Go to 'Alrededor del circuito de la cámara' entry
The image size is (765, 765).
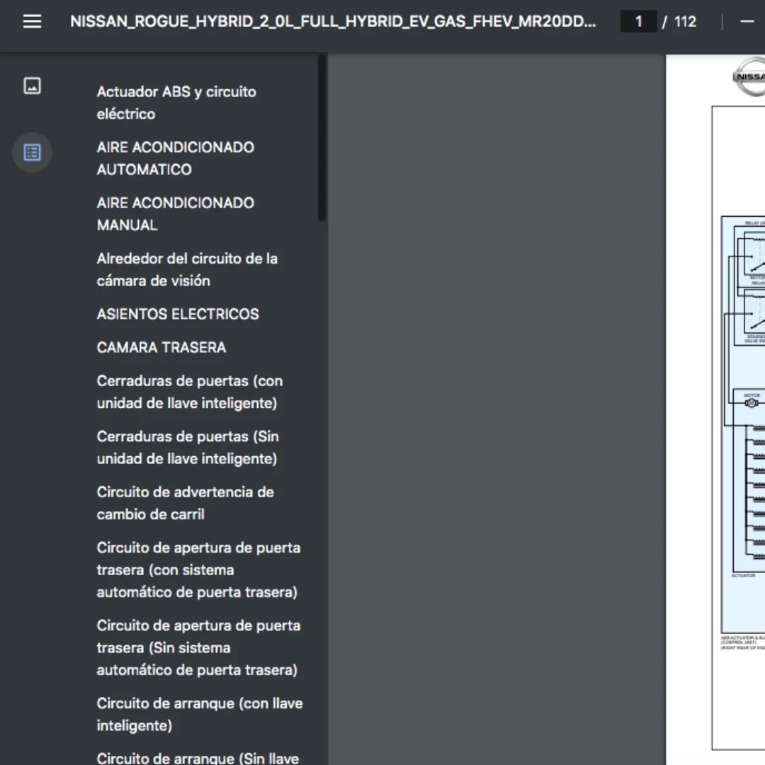point(187,269)
